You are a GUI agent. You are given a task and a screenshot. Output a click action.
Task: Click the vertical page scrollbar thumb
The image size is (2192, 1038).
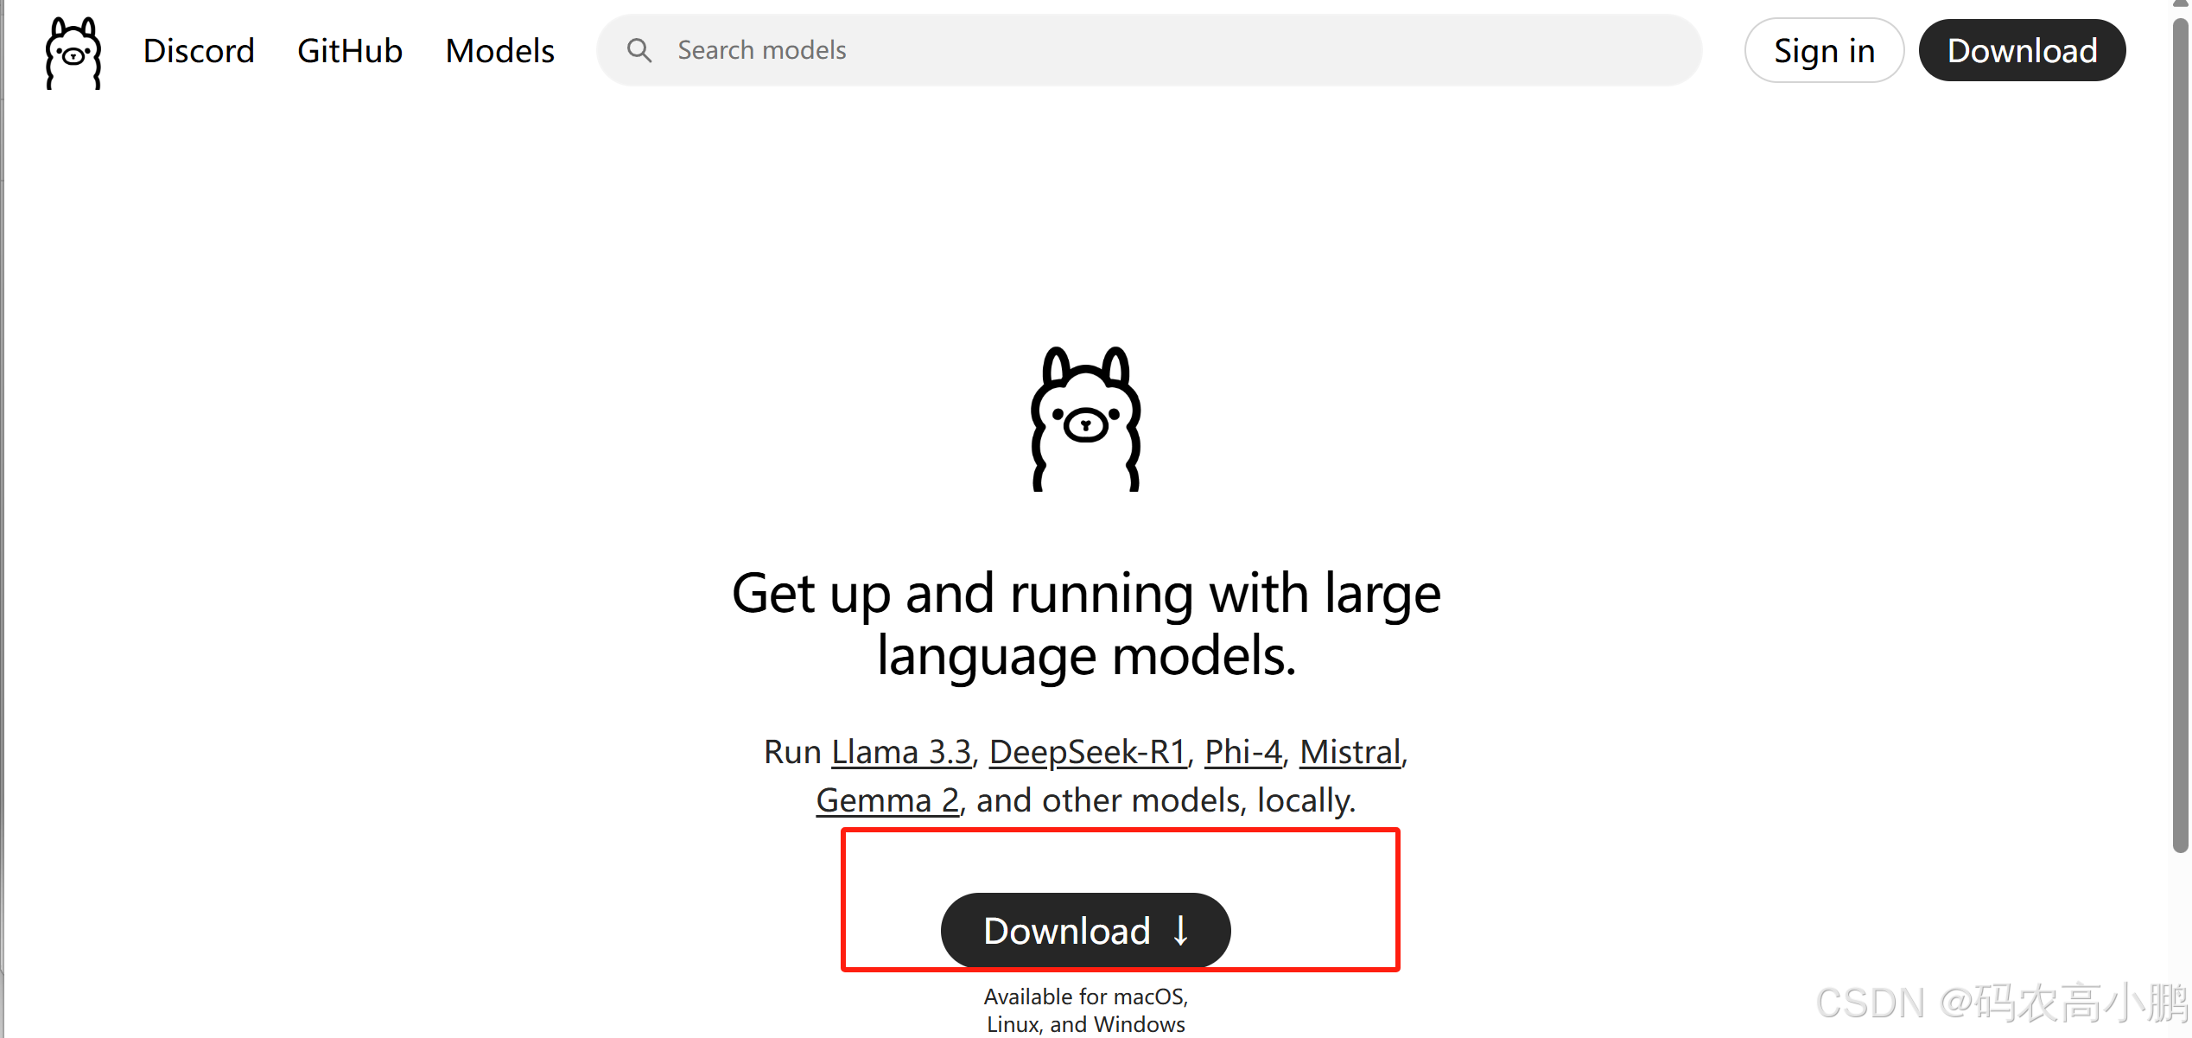click(2181, 432)
